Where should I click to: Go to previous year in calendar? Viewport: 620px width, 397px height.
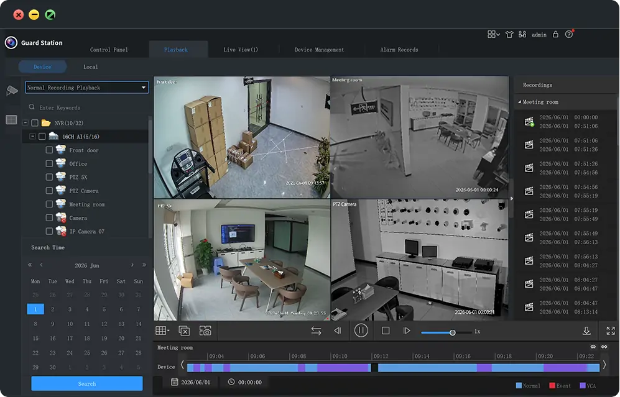pyautogui.click(x=30, y=265)
